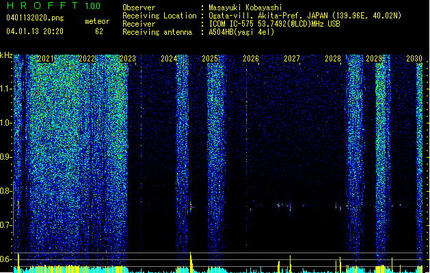Click the 0.6 kHz axis label
The height and width of the screenshot is (273, 430).
point(5,259)
